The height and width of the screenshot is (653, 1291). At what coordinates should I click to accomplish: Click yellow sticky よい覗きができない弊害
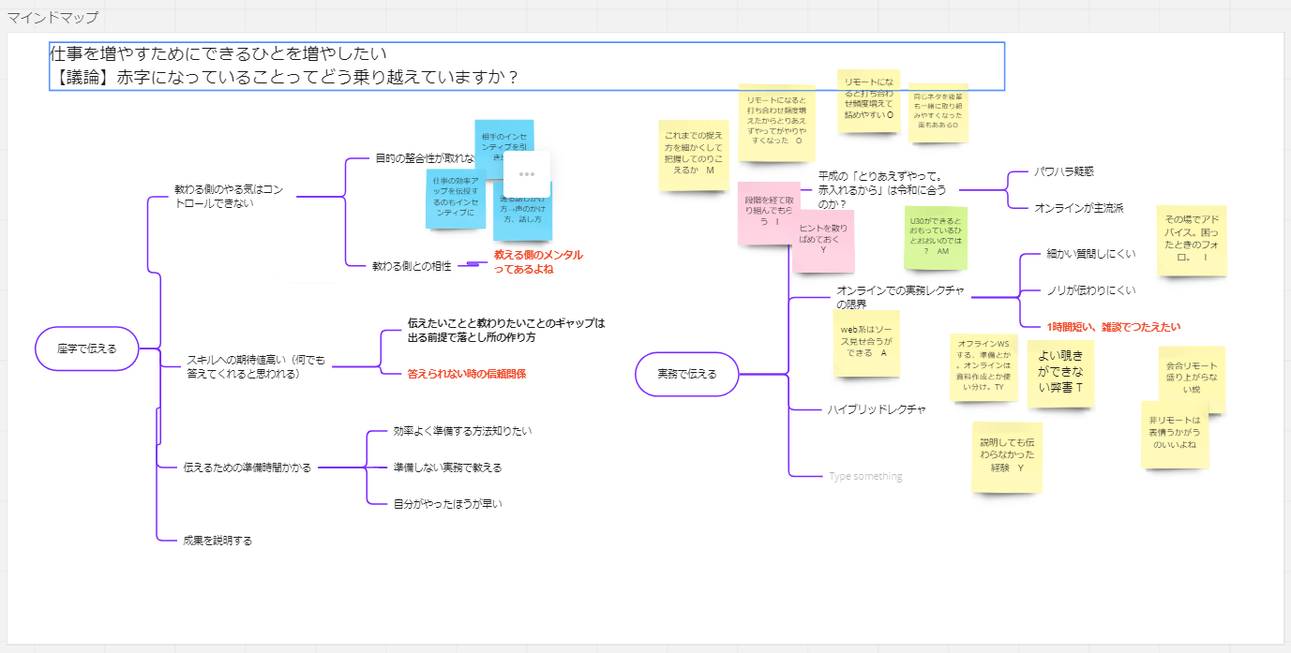(1060, 372)
